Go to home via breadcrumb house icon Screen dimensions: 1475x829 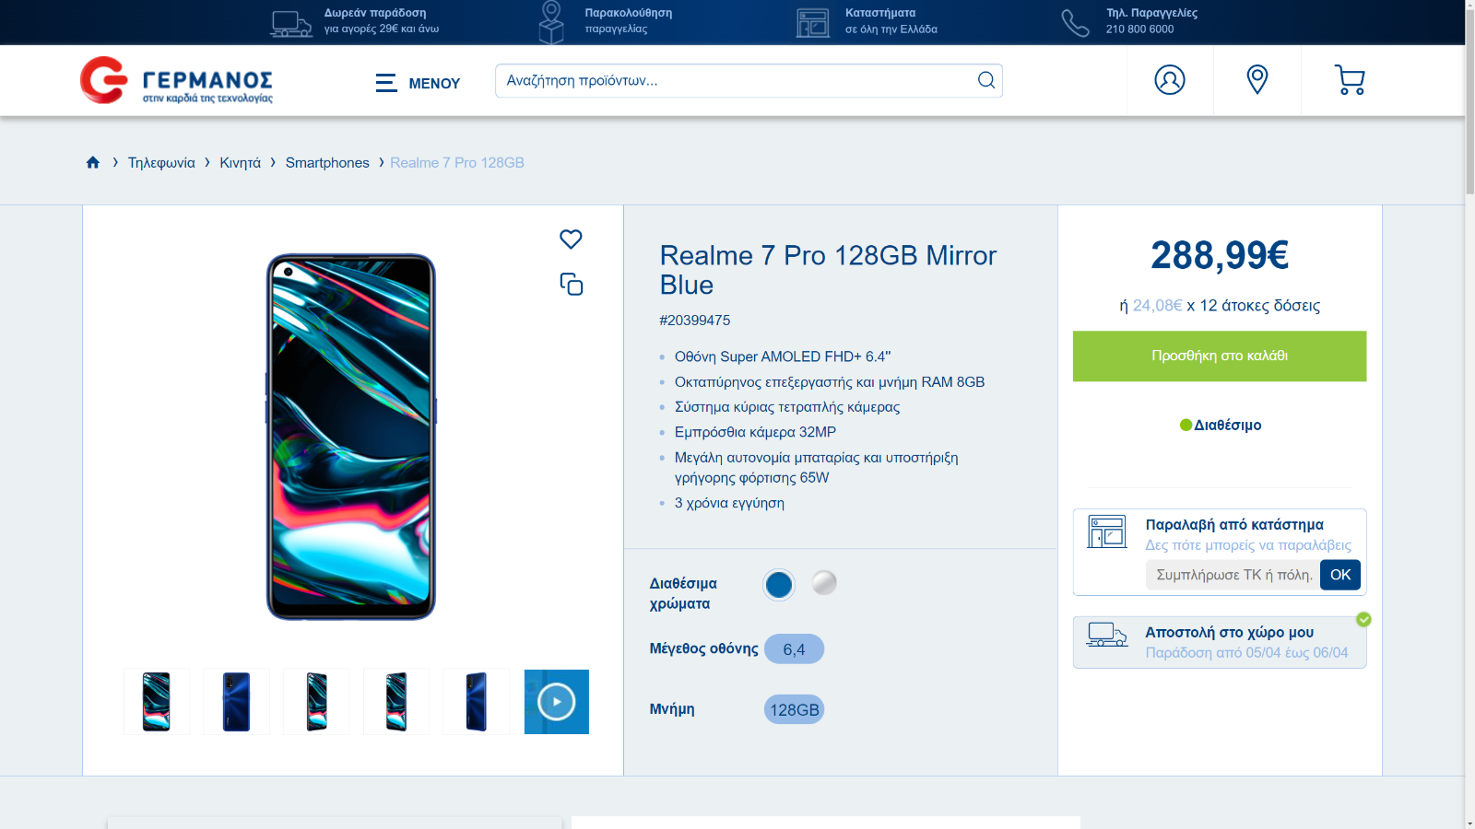tap(93, 162)
